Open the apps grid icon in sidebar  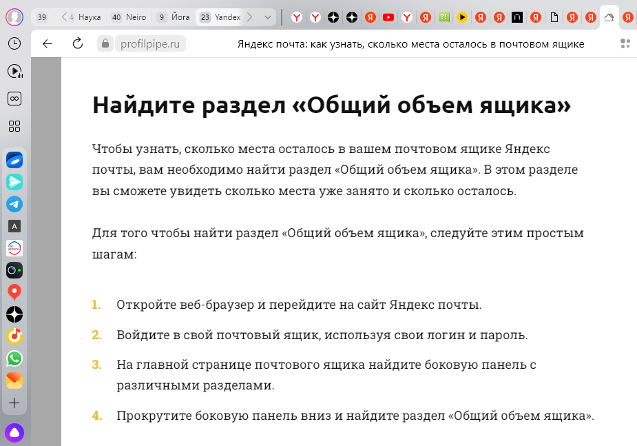[14, 126]
